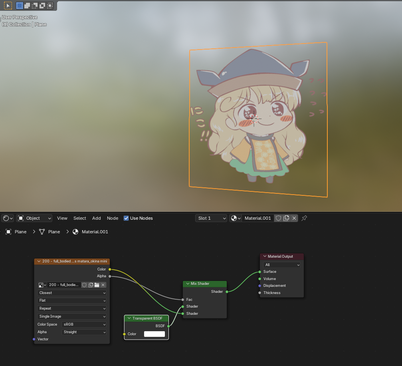Screen dimensions: 402x366
Task: Open the Slot 1 dropdown
Action: click(x=211, y=218)
